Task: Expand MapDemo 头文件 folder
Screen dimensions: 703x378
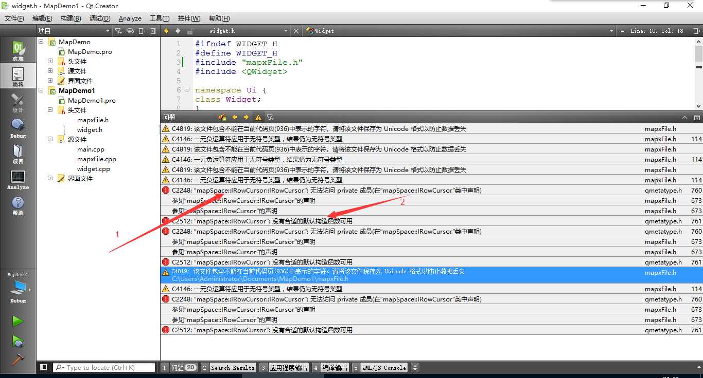Action: point(50,61)
